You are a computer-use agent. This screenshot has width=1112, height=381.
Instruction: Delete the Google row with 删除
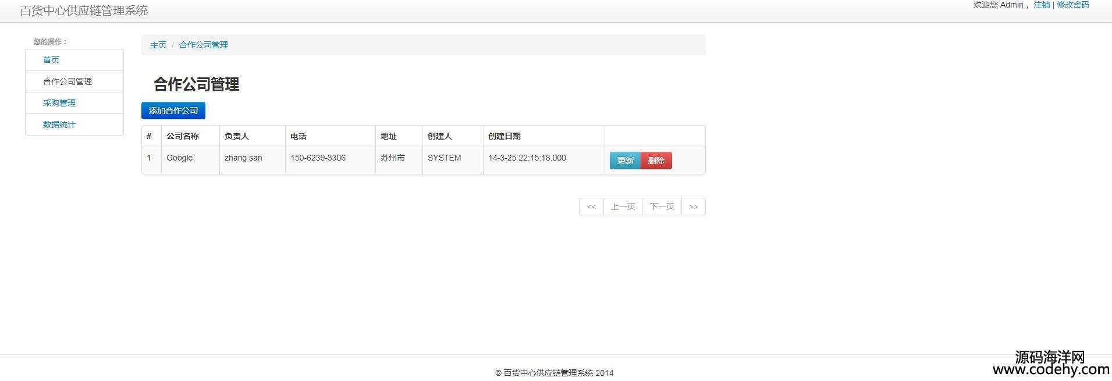(x=656, y=161)
